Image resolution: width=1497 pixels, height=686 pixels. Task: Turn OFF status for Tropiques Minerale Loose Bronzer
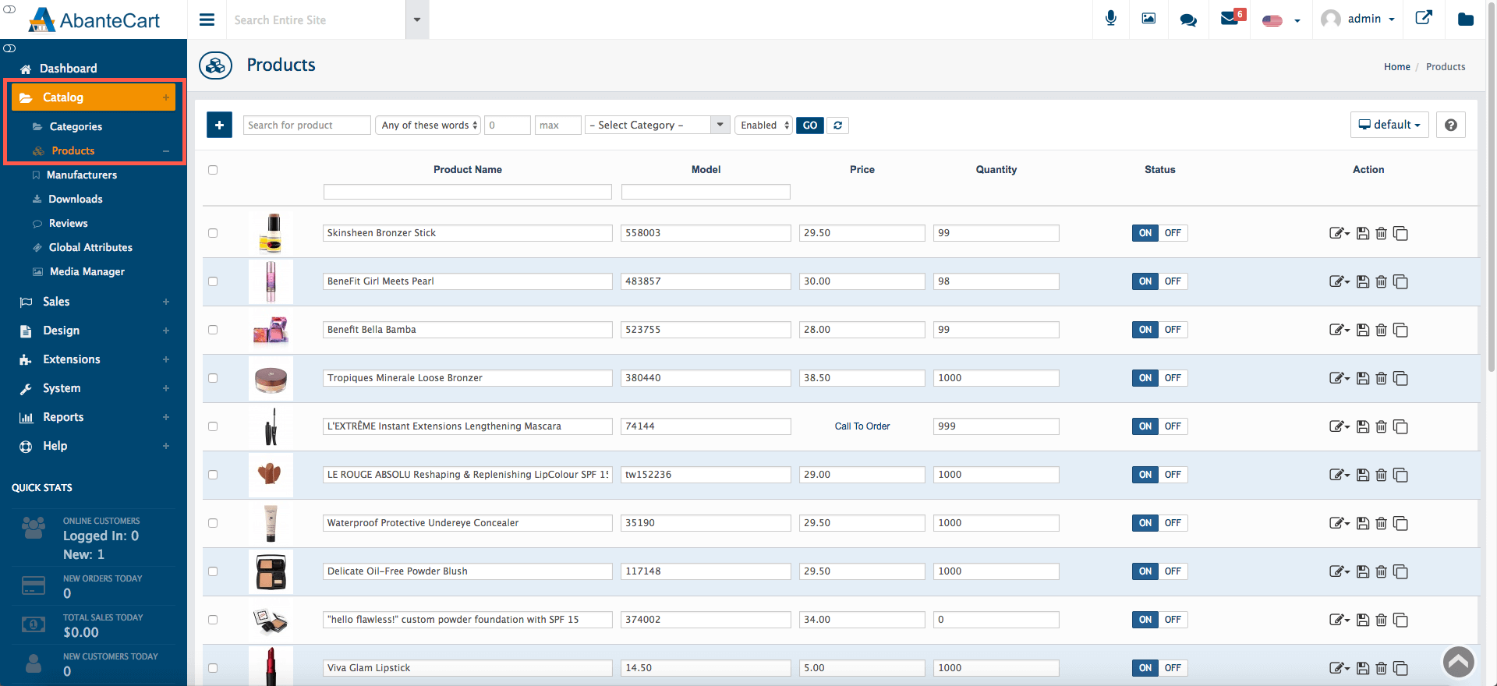point(1173,378)
